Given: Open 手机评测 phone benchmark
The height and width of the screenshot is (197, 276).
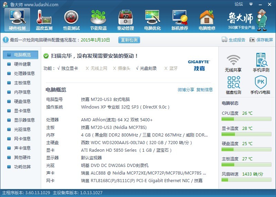Looking at the screenshot, I should (x=261, y=62).
